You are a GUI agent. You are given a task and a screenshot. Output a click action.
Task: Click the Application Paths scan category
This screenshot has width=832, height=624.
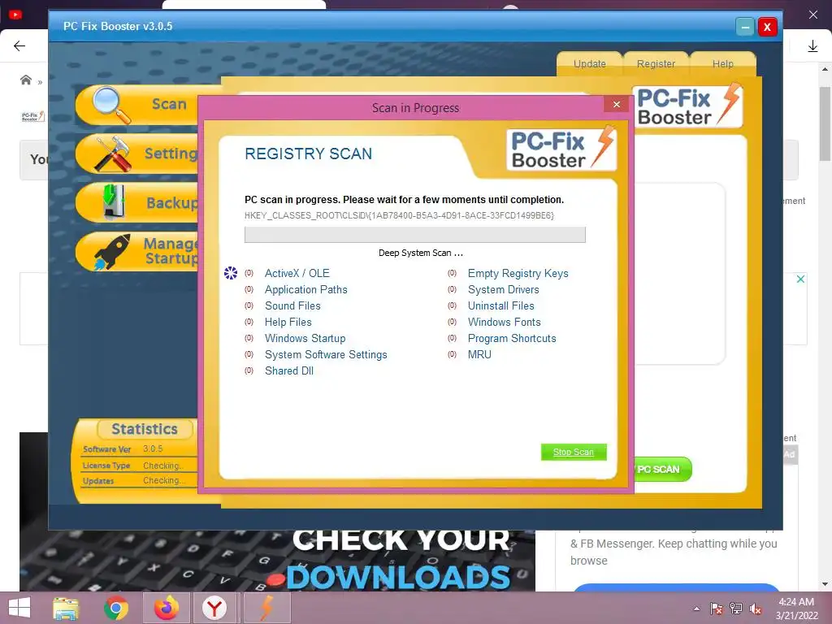click(x=306, y=290)
